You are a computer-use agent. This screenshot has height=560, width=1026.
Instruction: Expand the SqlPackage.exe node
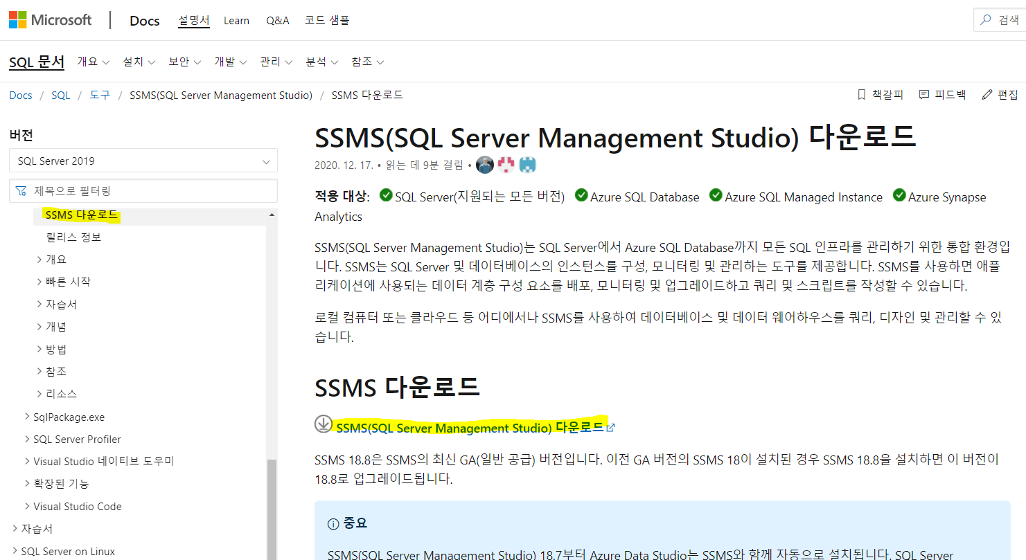pos(27,417)
